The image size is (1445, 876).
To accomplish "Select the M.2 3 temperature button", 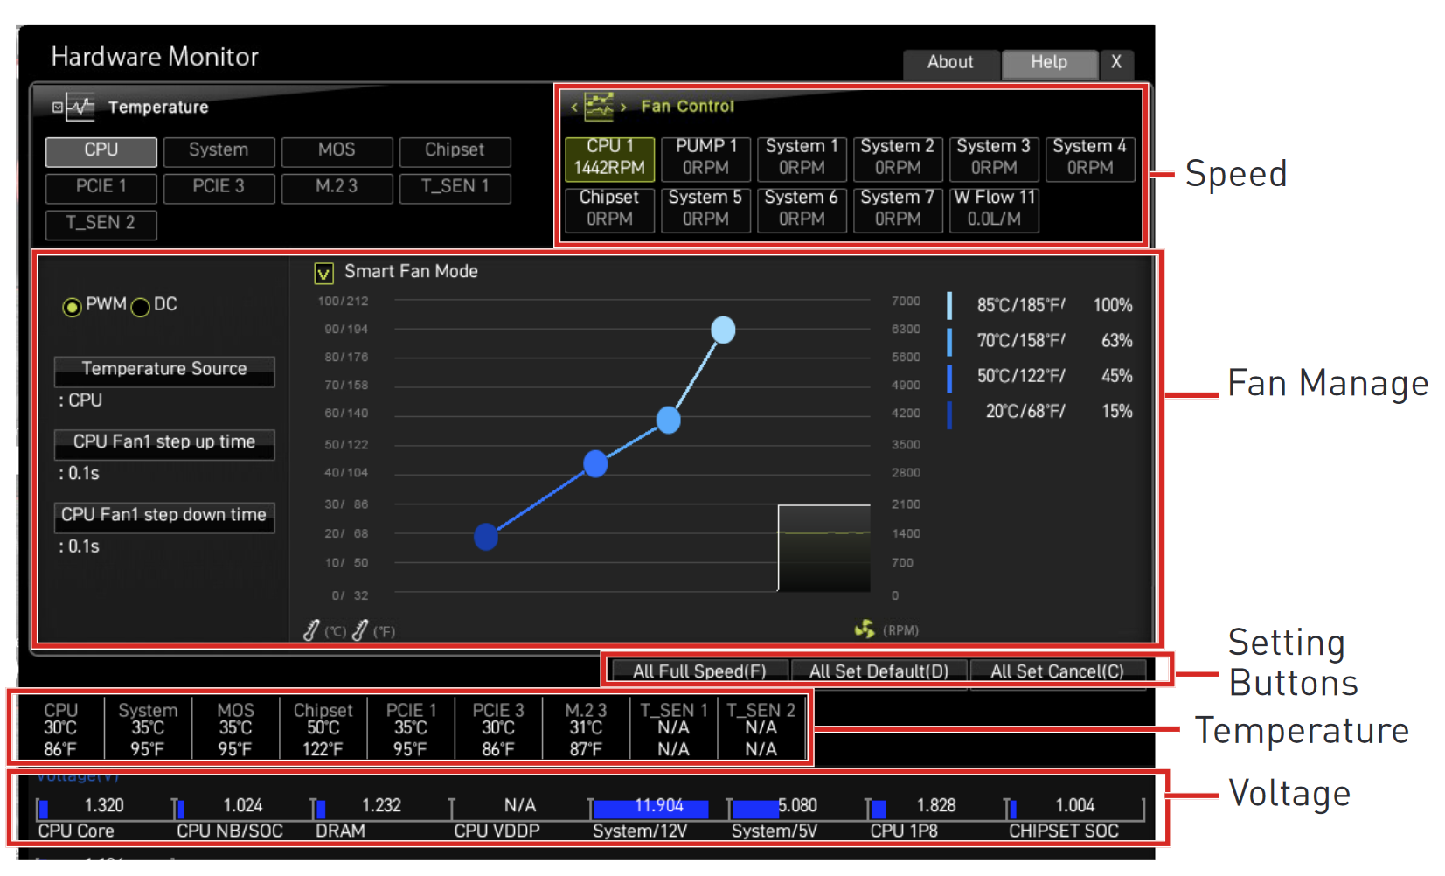I will (x=337, y=188).
